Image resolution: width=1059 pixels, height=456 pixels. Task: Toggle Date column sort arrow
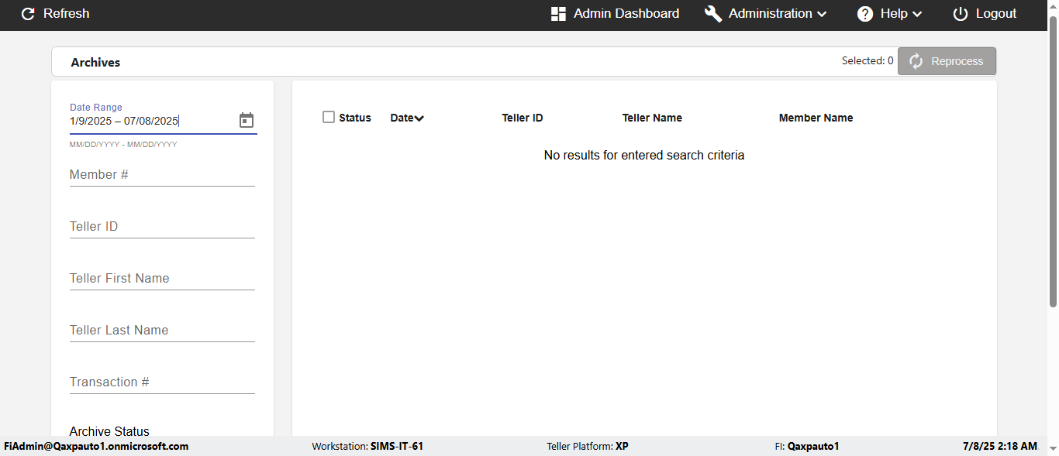coord(419,118)
